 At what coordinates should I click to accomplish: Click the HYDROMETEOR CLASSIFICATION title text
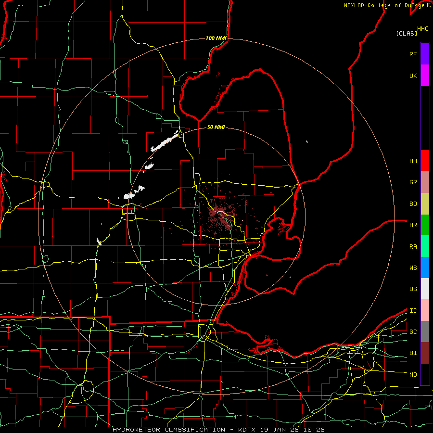169,430
